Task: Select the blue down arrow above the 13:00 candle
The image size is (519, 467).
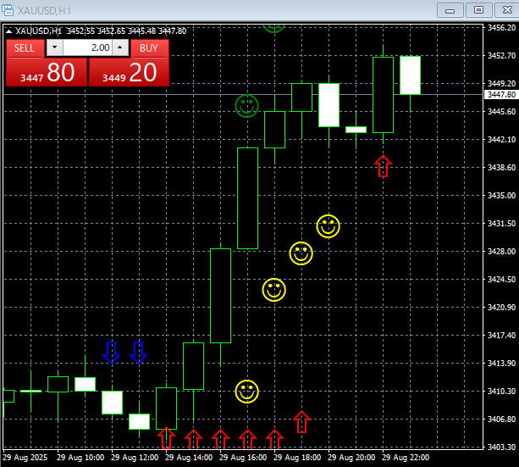Action: click(x=138, y=353)
